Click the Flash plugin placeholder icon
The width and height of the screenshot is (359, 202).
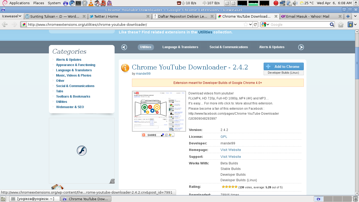(x=82, y=151)
